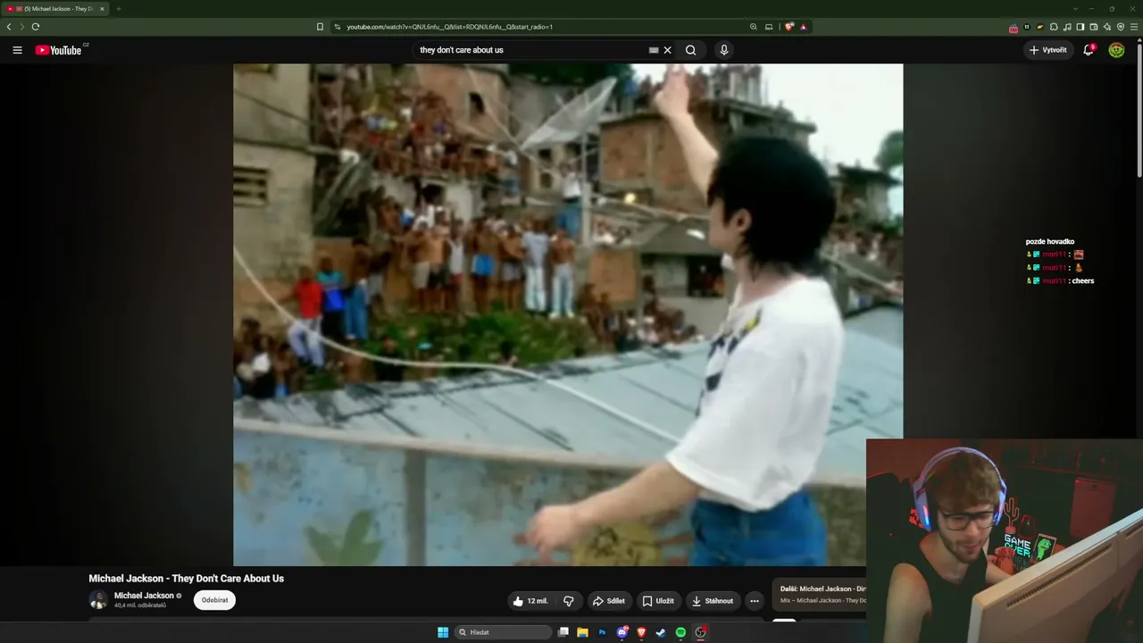Select the Michael Jackson YouTube tab
The height and width of the screenshot is (643, 1143).
point(55,9)
